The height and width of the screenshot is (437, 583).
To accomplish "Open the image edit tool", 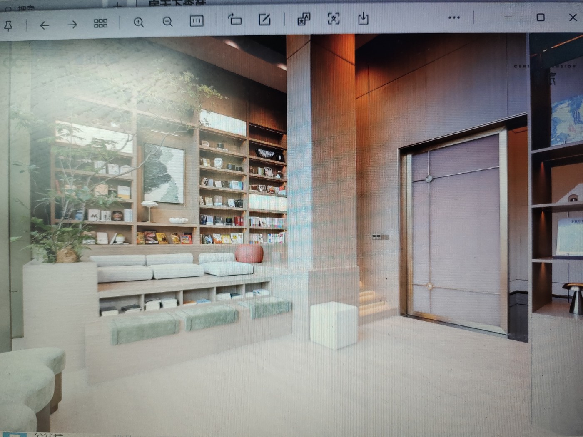I will pyautogui.click(x=264, y=19).
